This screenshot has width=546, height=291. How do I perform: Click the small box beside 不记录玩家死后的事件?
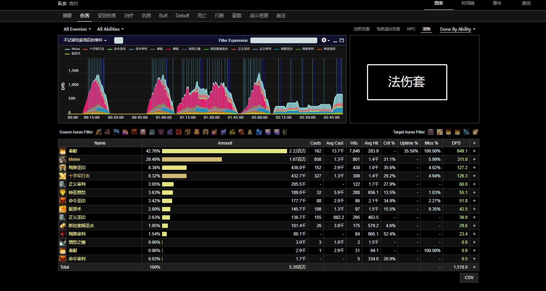pyautogui.click(x=118, y=40)
